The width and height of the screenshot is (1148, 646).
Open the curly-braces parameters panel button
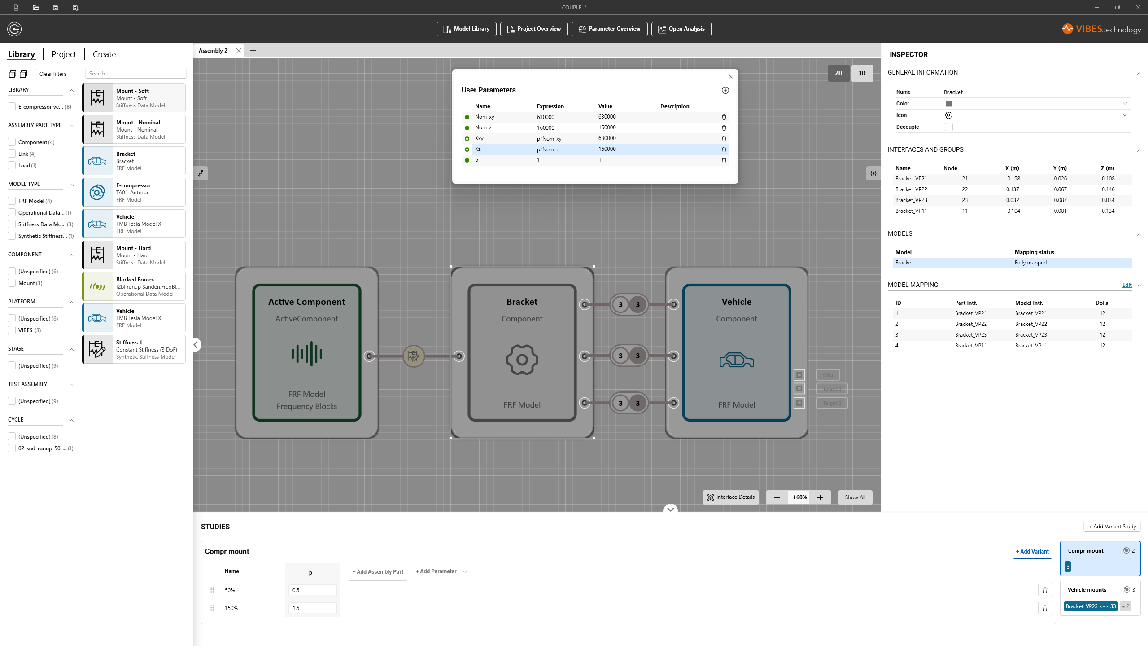[x=873, y=173]
